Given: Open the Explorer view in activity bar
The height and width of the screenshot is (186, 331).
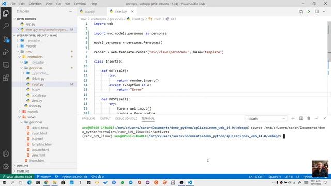Looking at the screenshot, I should coord(6,13).
